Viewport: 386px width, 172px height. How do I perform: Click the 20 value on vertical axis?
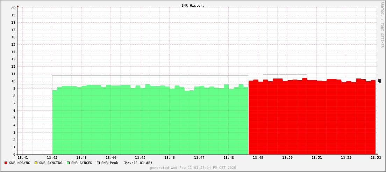tap(13, 8)
